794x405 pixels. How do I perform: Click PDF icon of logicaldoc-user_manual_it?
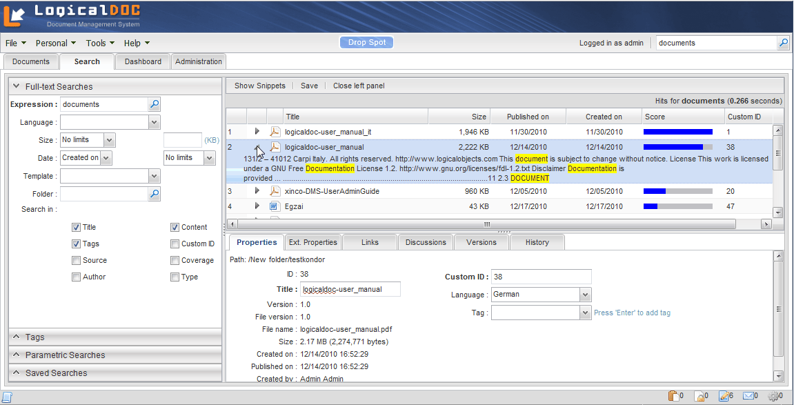275,132
